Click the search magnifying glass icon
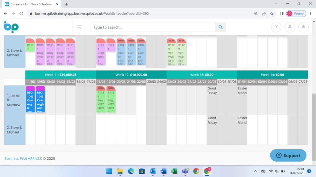316x177 pixels. point(220,27)
